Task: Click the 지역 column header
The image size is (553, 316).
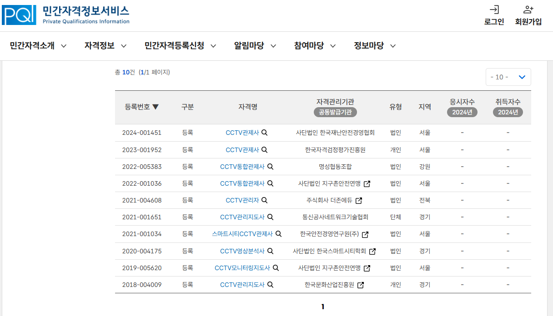Action: click(x=425, y=107)
